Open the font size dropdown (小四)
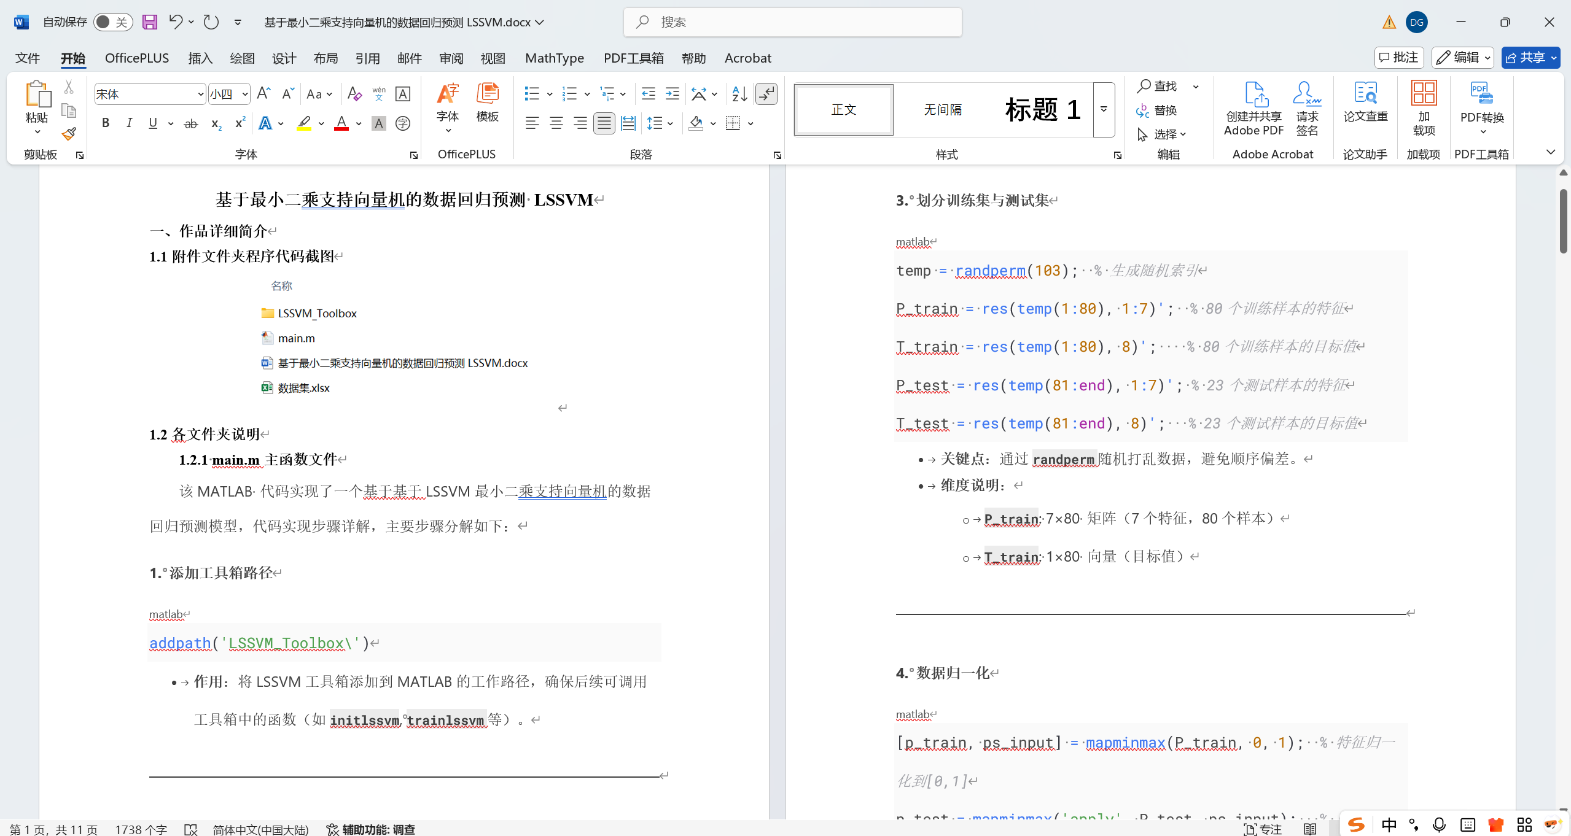Viewport: 1571px width, 836px height. click(x=245, y=94)
